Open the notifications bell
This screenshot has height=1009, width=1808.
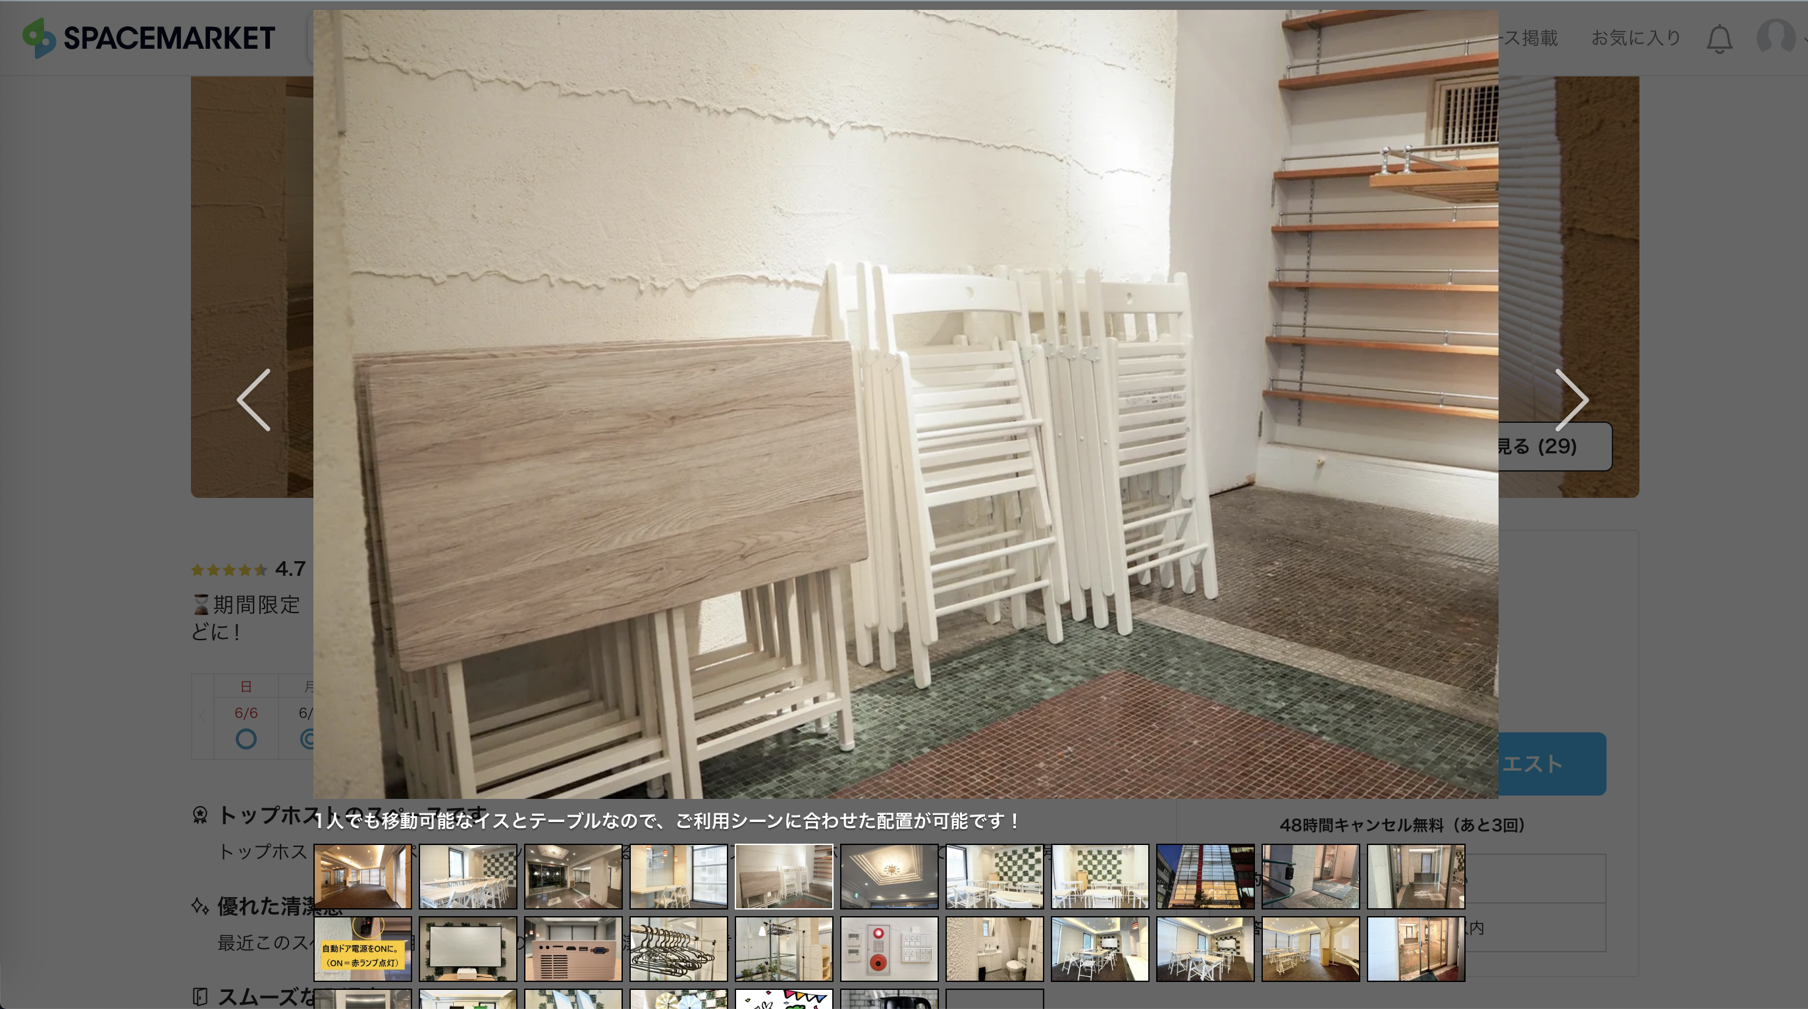(1719, 39)
